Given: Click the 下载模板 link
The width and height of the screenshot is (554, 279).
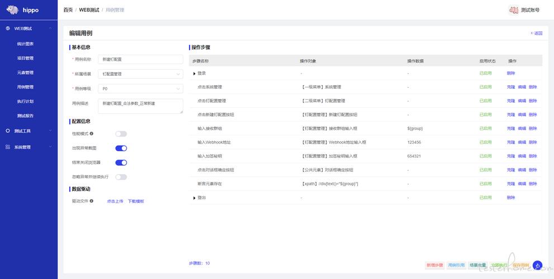Looking at the screenshot, I should click(136, 201).
